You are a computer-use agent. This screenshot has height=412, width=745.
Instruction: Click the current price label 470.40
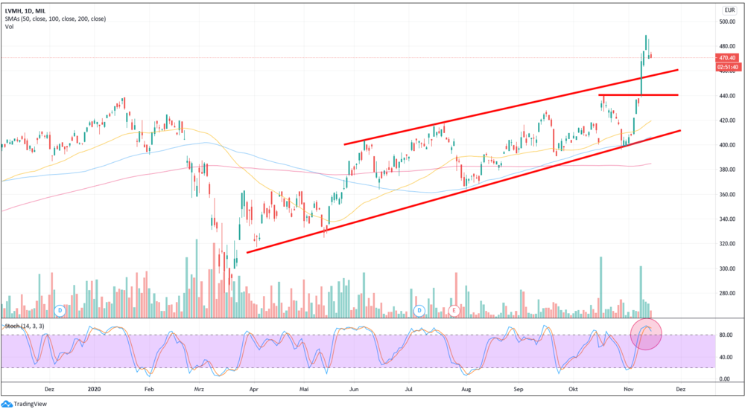coord(727,58)
